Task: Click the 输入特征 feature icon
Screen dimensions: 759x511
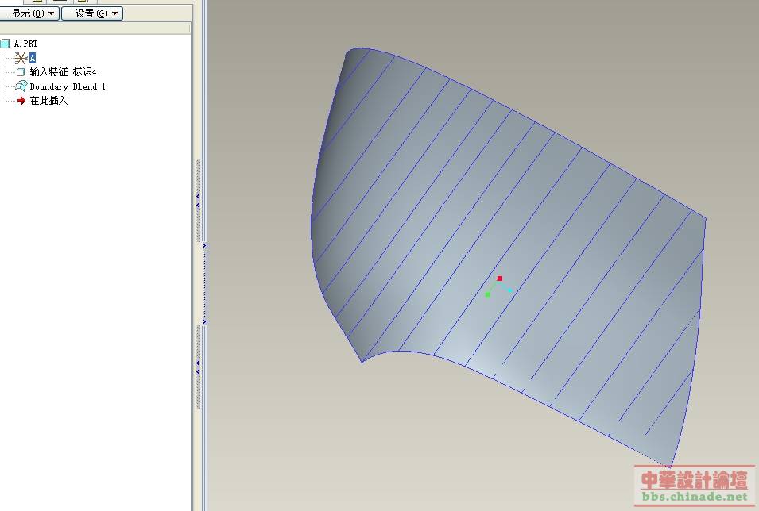Action: [21, 72]
